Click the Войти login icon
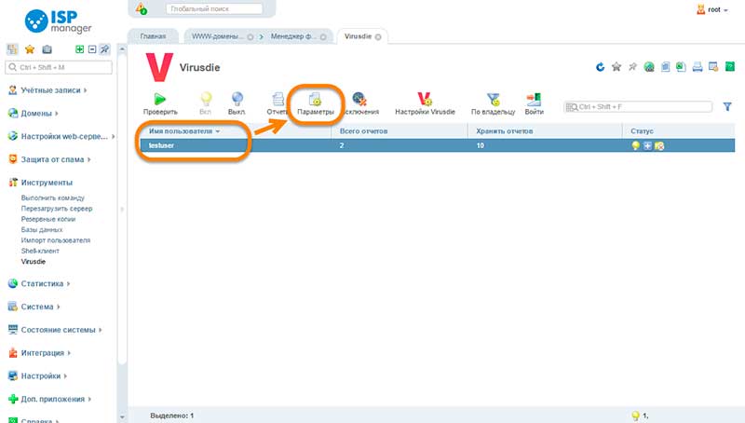Viewport: 745px width, 423px height. tap(534, 100)
